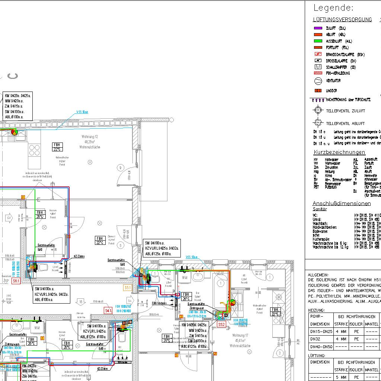The height and width of the screenshot is (381, 381).
Task: Click the Tellerventil Zuluft valve symbol
Action: 317,111
